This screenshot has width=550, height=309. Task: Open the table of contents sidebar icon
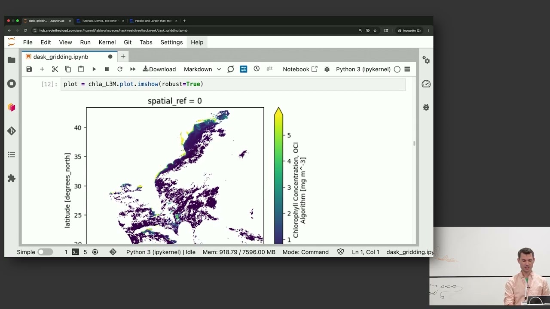click(12, 154)
